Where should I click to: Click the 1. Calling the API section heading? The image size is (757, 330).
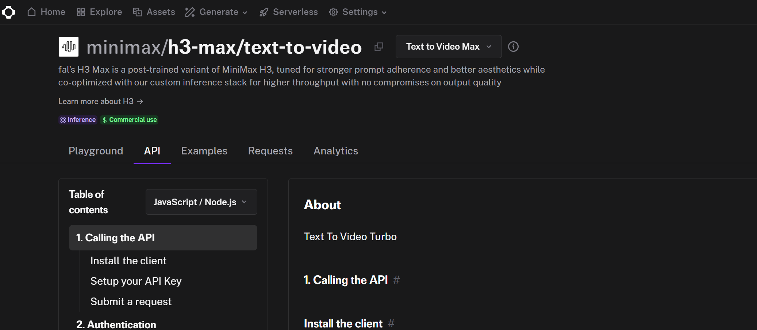click(x=346, y=280)
